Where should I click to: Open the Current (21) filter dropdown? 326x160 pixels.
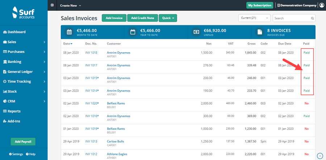pyautogui.click(x=254, y=18)
